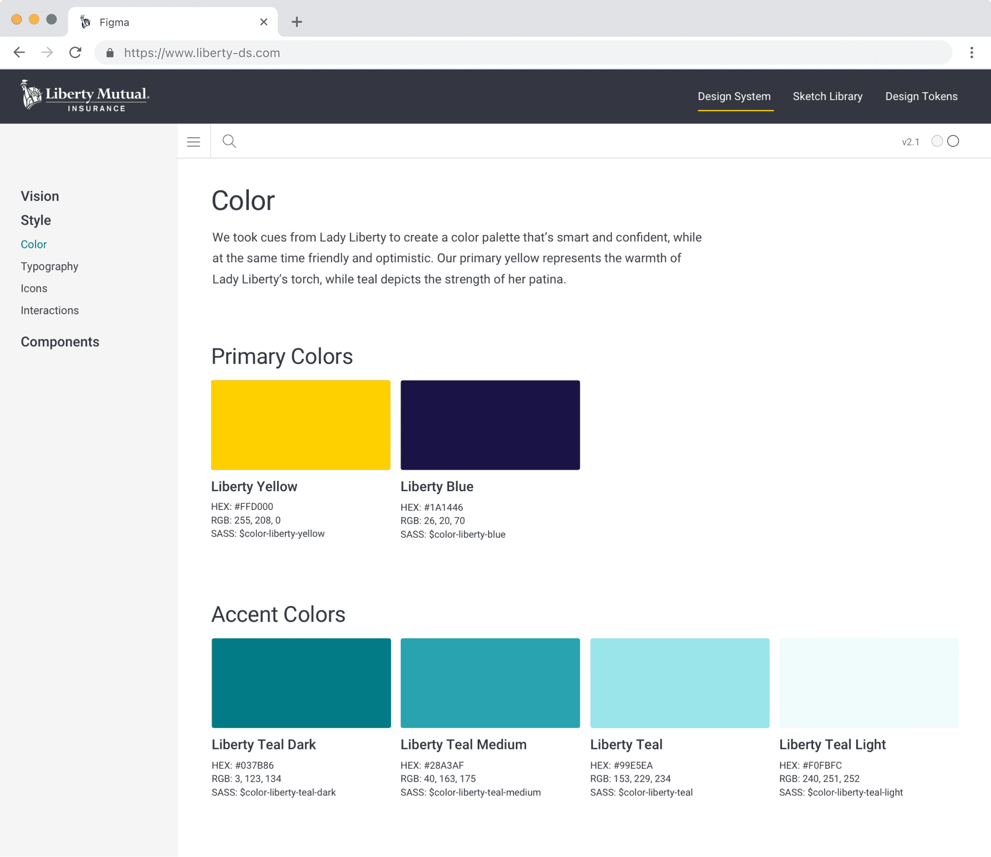Open a new browser tab
The height and width of the screenshot is (857, 991).
[x=297, y=22]
